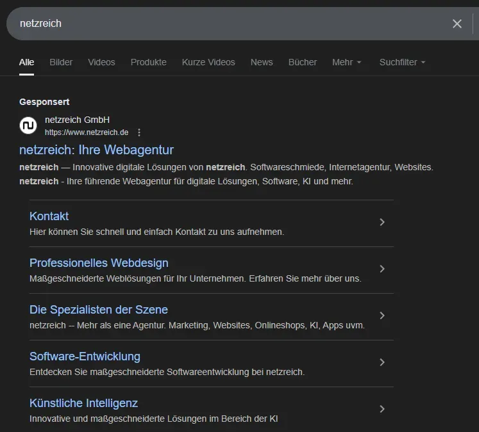Viewport: 479px width, 432px height.
Task: Click 'Entdecken Sie maßgeschneiderte Softwareentwicklung' description
Action: click(x=167, y=372)
